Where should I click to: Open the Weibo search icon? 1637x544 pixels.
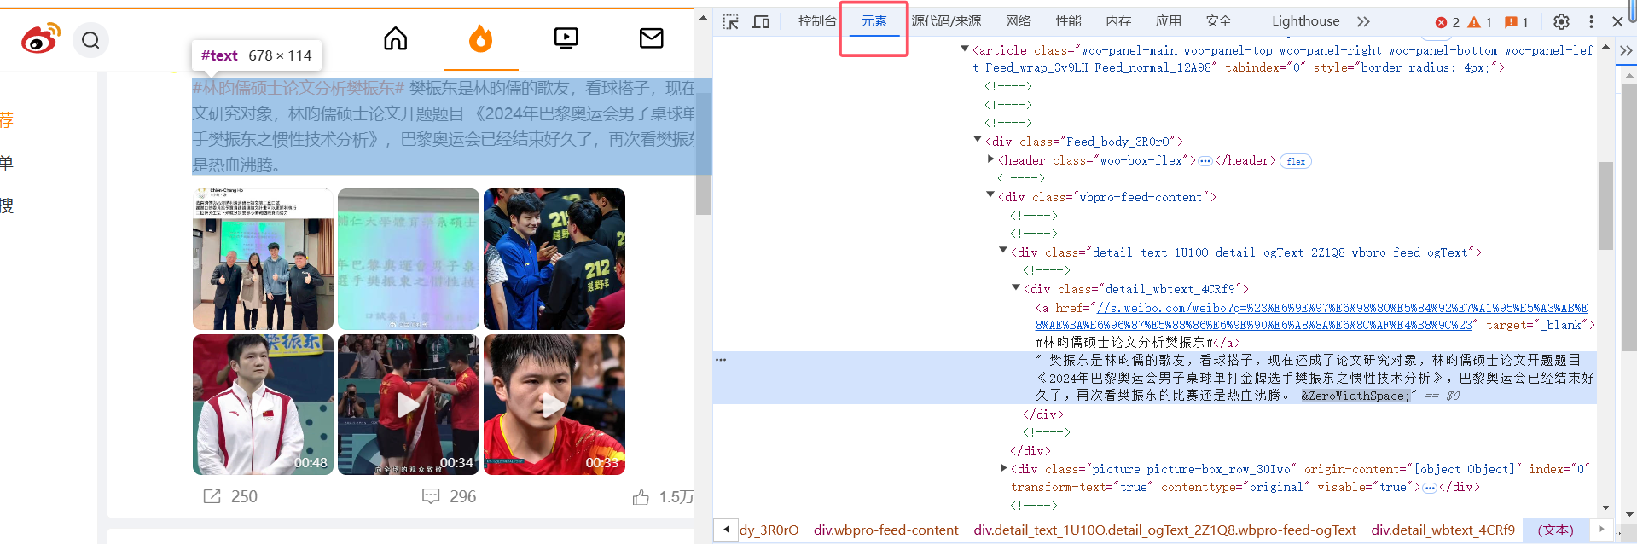90,40
